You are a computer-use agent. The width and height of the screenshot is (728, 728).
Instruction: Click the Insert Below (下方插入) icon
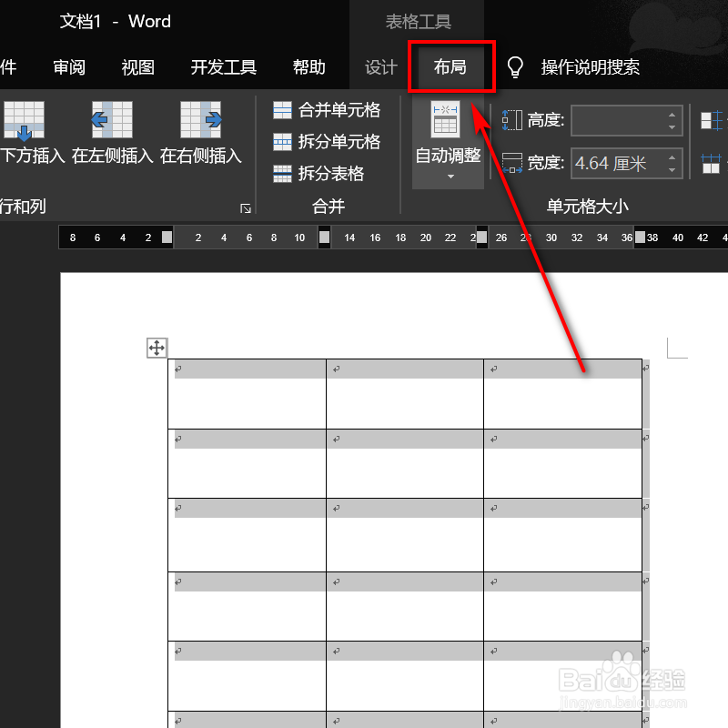pyautogui.click(x=25, y=120)
